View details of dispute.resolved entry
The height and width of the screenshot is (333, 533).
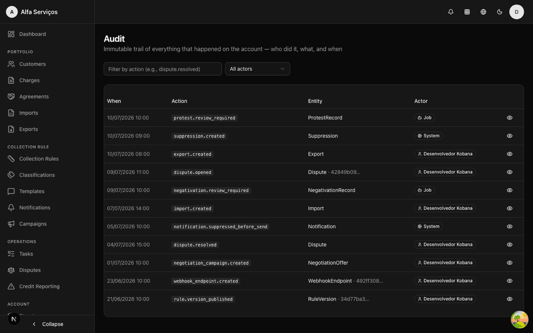[510, 245]
